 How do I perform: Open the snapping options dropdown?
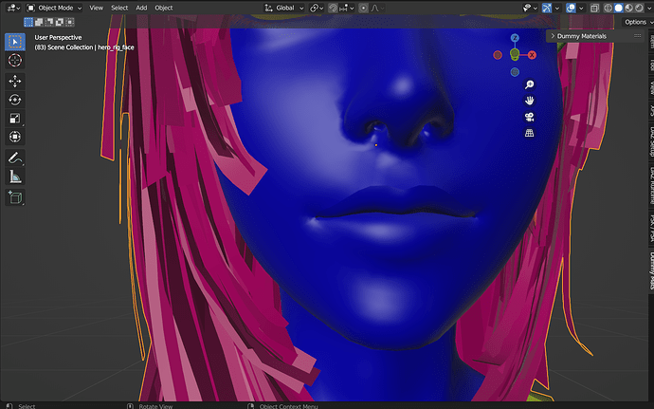347,8
